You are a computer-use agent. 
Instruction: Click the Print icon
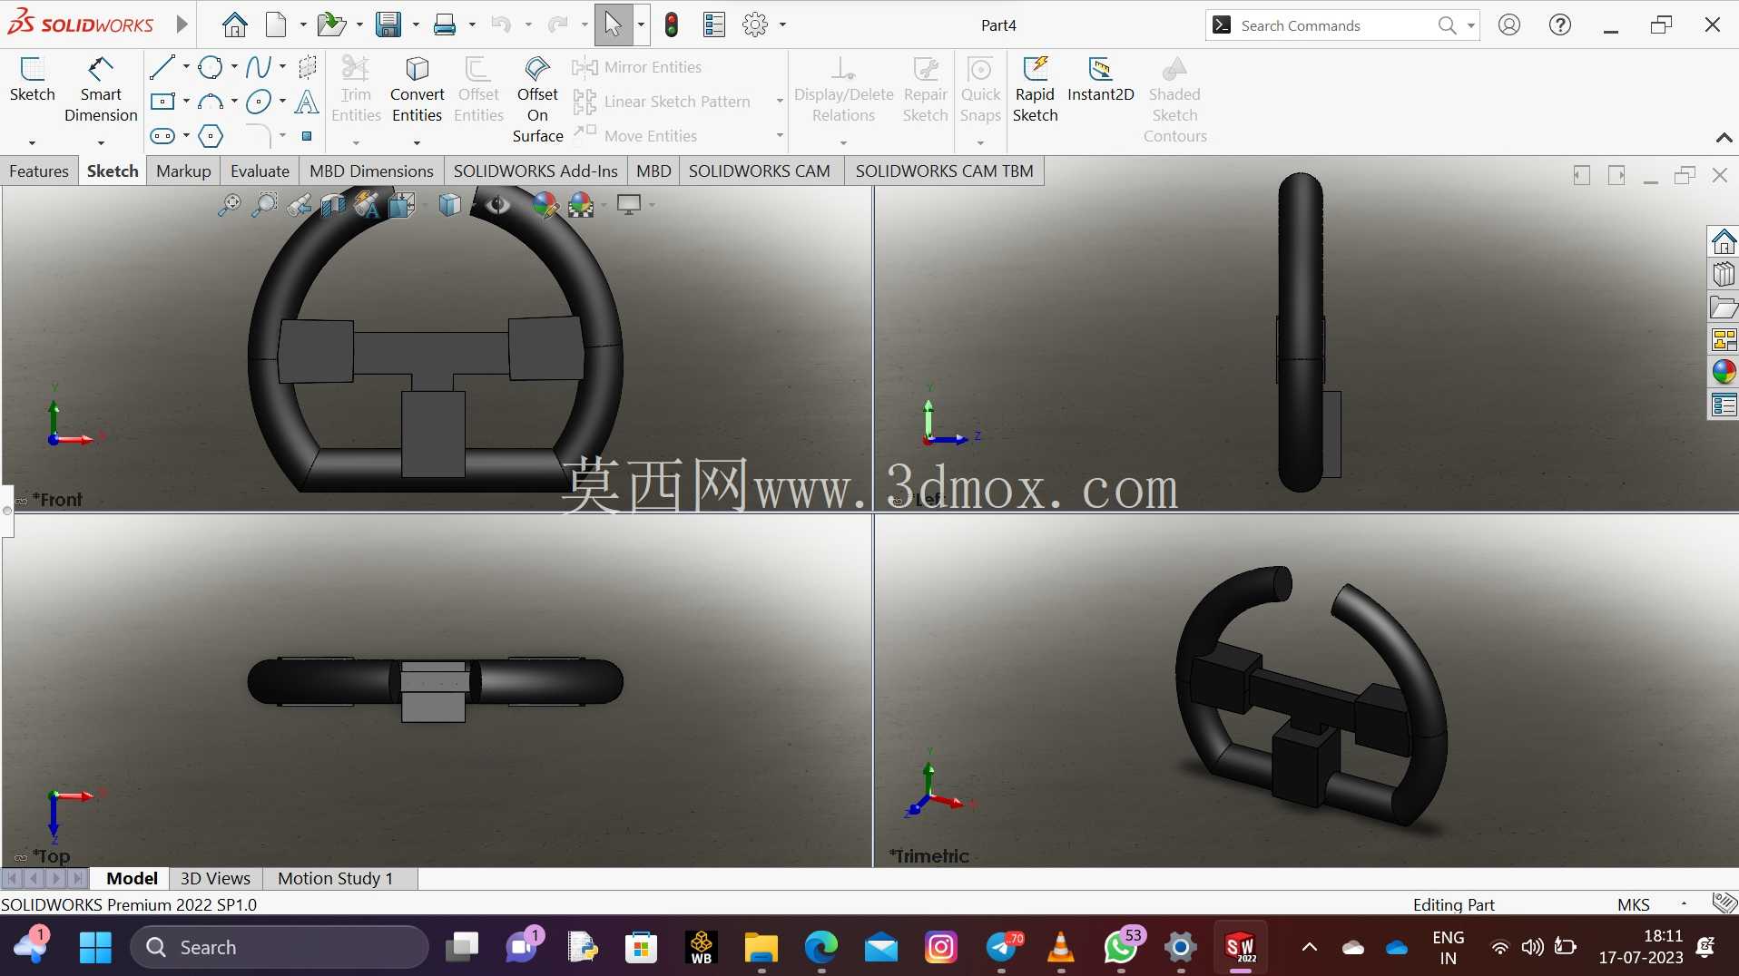click(x=445, y=24)
